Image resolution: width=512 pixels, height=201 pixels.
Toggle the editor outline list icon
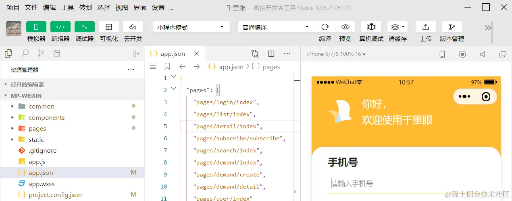pyautogui.click(x=152, y=66)
